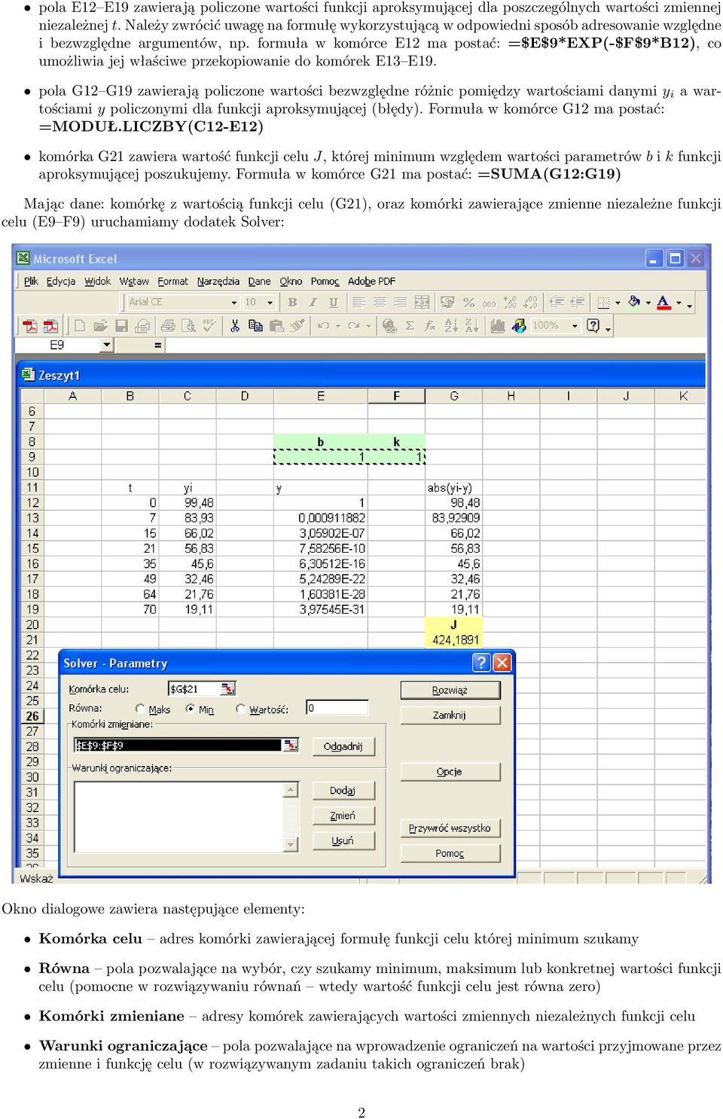Screen dimensions: 723x1119
Task: Click the Zamknij button in Solver
Action: click(x=450, y=715)
